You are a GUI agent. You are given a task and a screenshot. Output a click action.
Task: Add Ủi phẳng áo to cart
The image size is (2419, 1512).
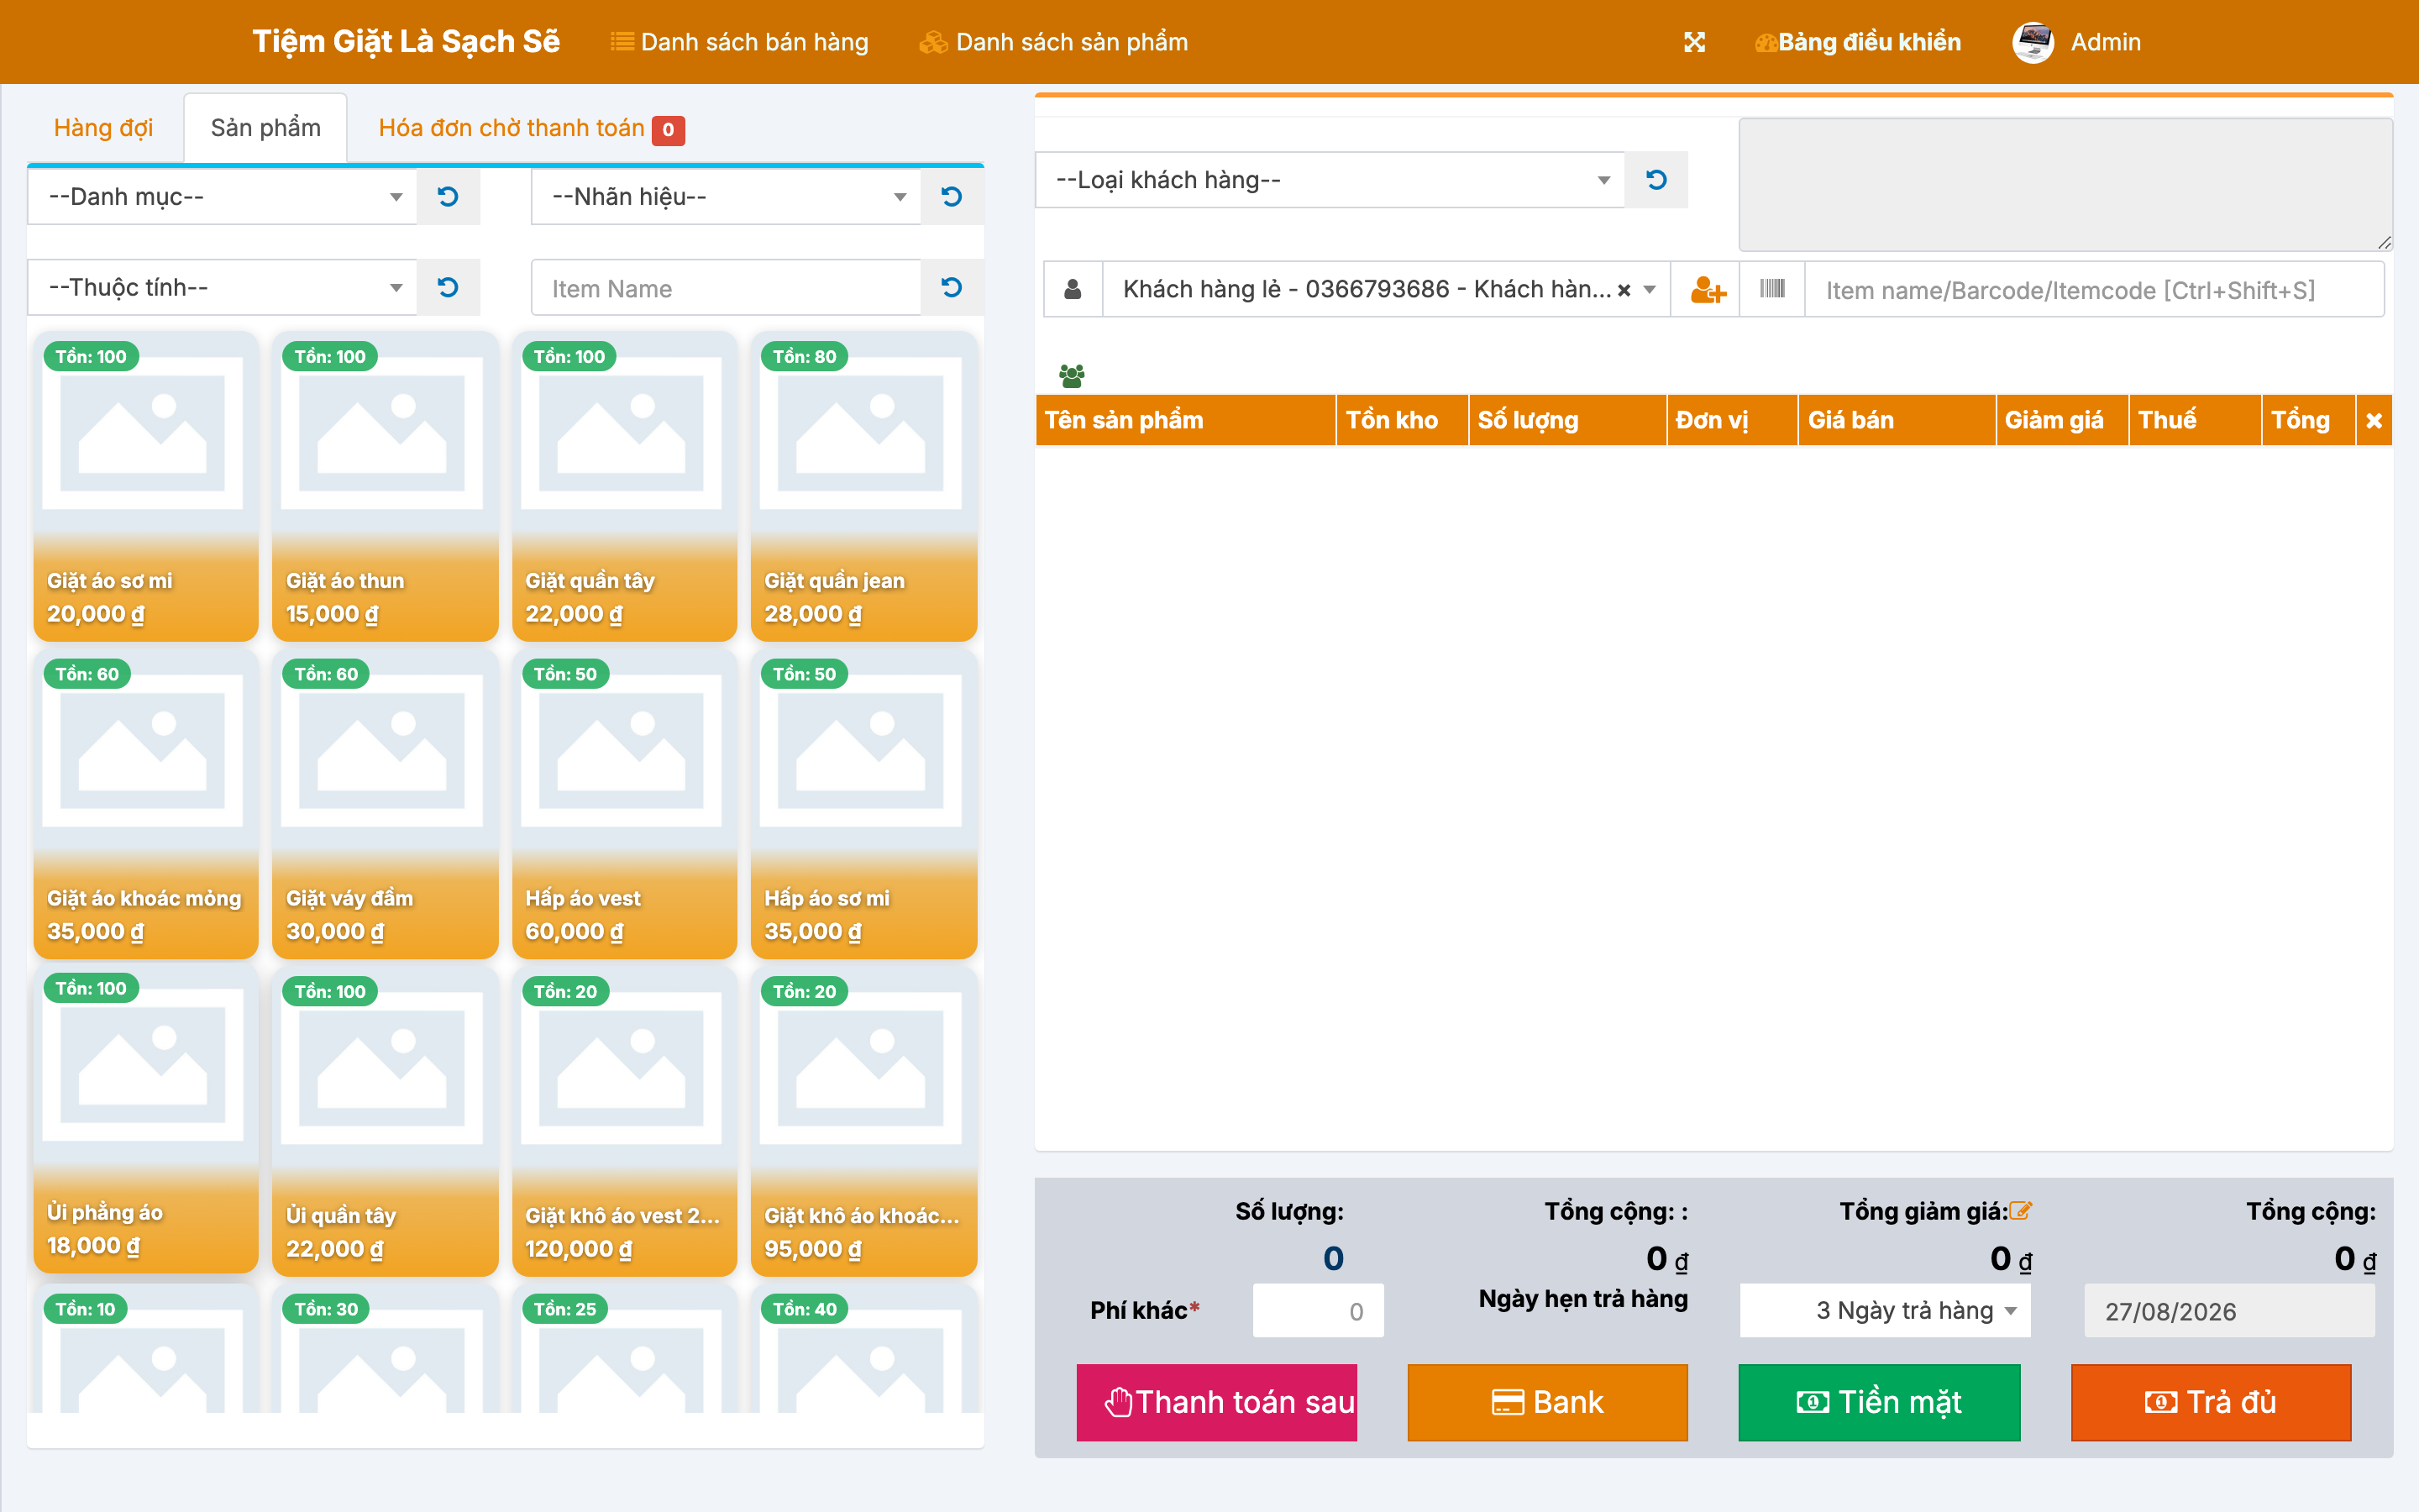tap(146, 1120)
